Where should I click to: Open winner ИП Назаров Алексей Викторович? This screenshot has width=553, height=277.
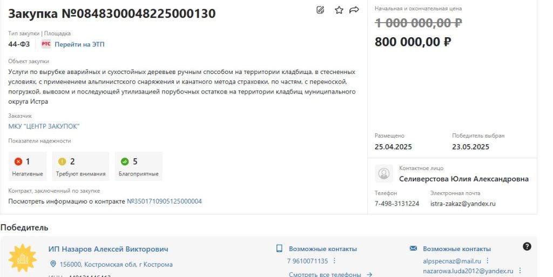point(108,249)
